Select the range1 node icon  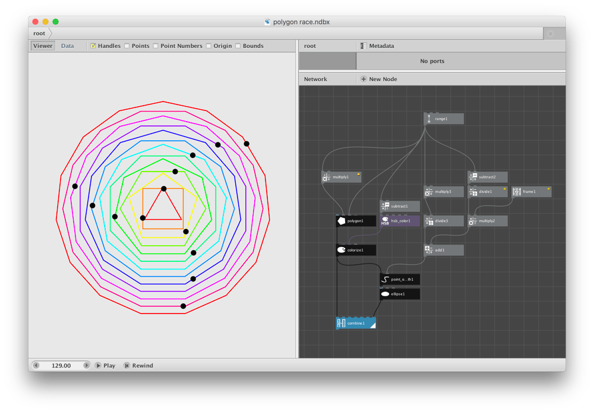click(x=429, y=119)
